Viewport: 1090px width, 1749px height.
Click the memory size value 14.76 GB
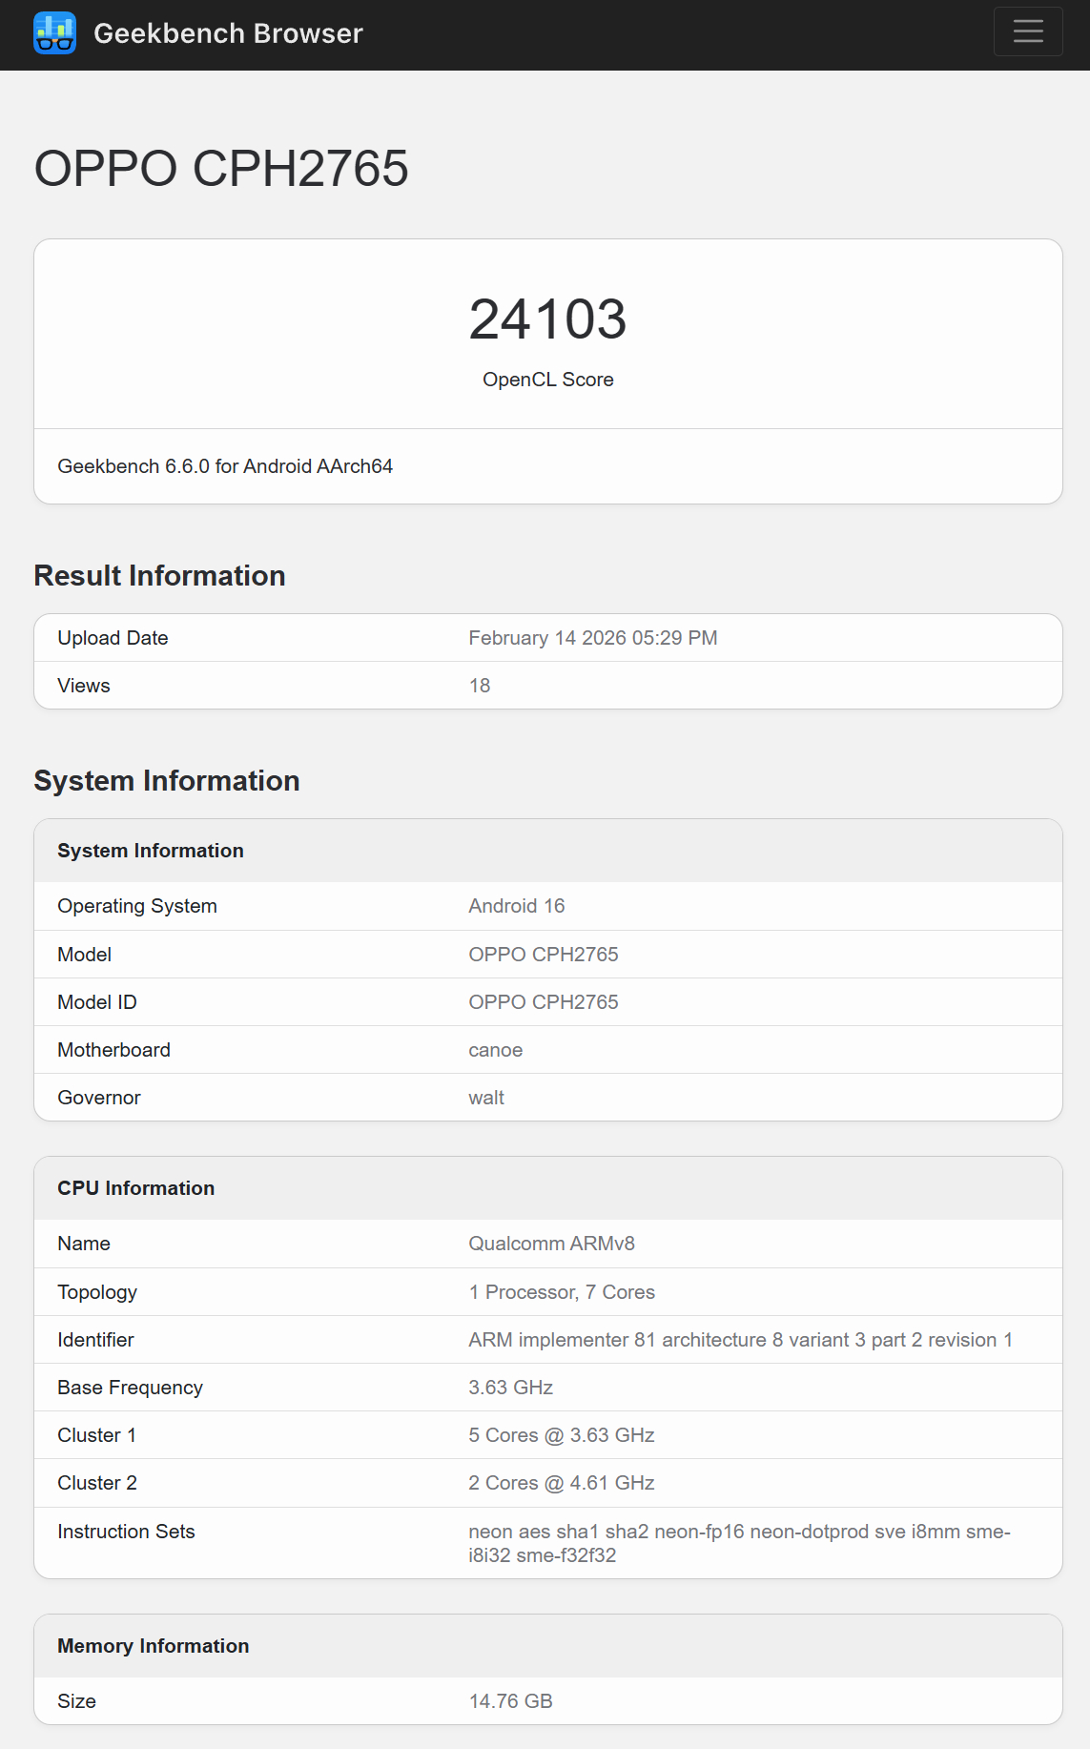coord(510,1701)
